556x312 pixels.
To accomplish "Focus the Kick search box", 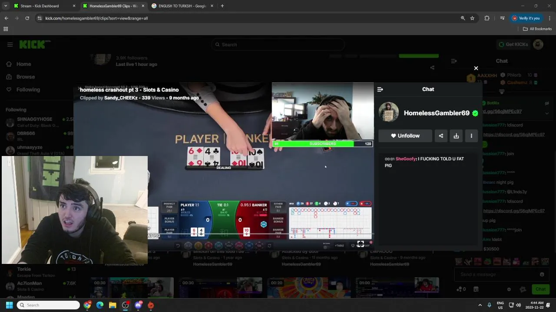I will point(278,45).
